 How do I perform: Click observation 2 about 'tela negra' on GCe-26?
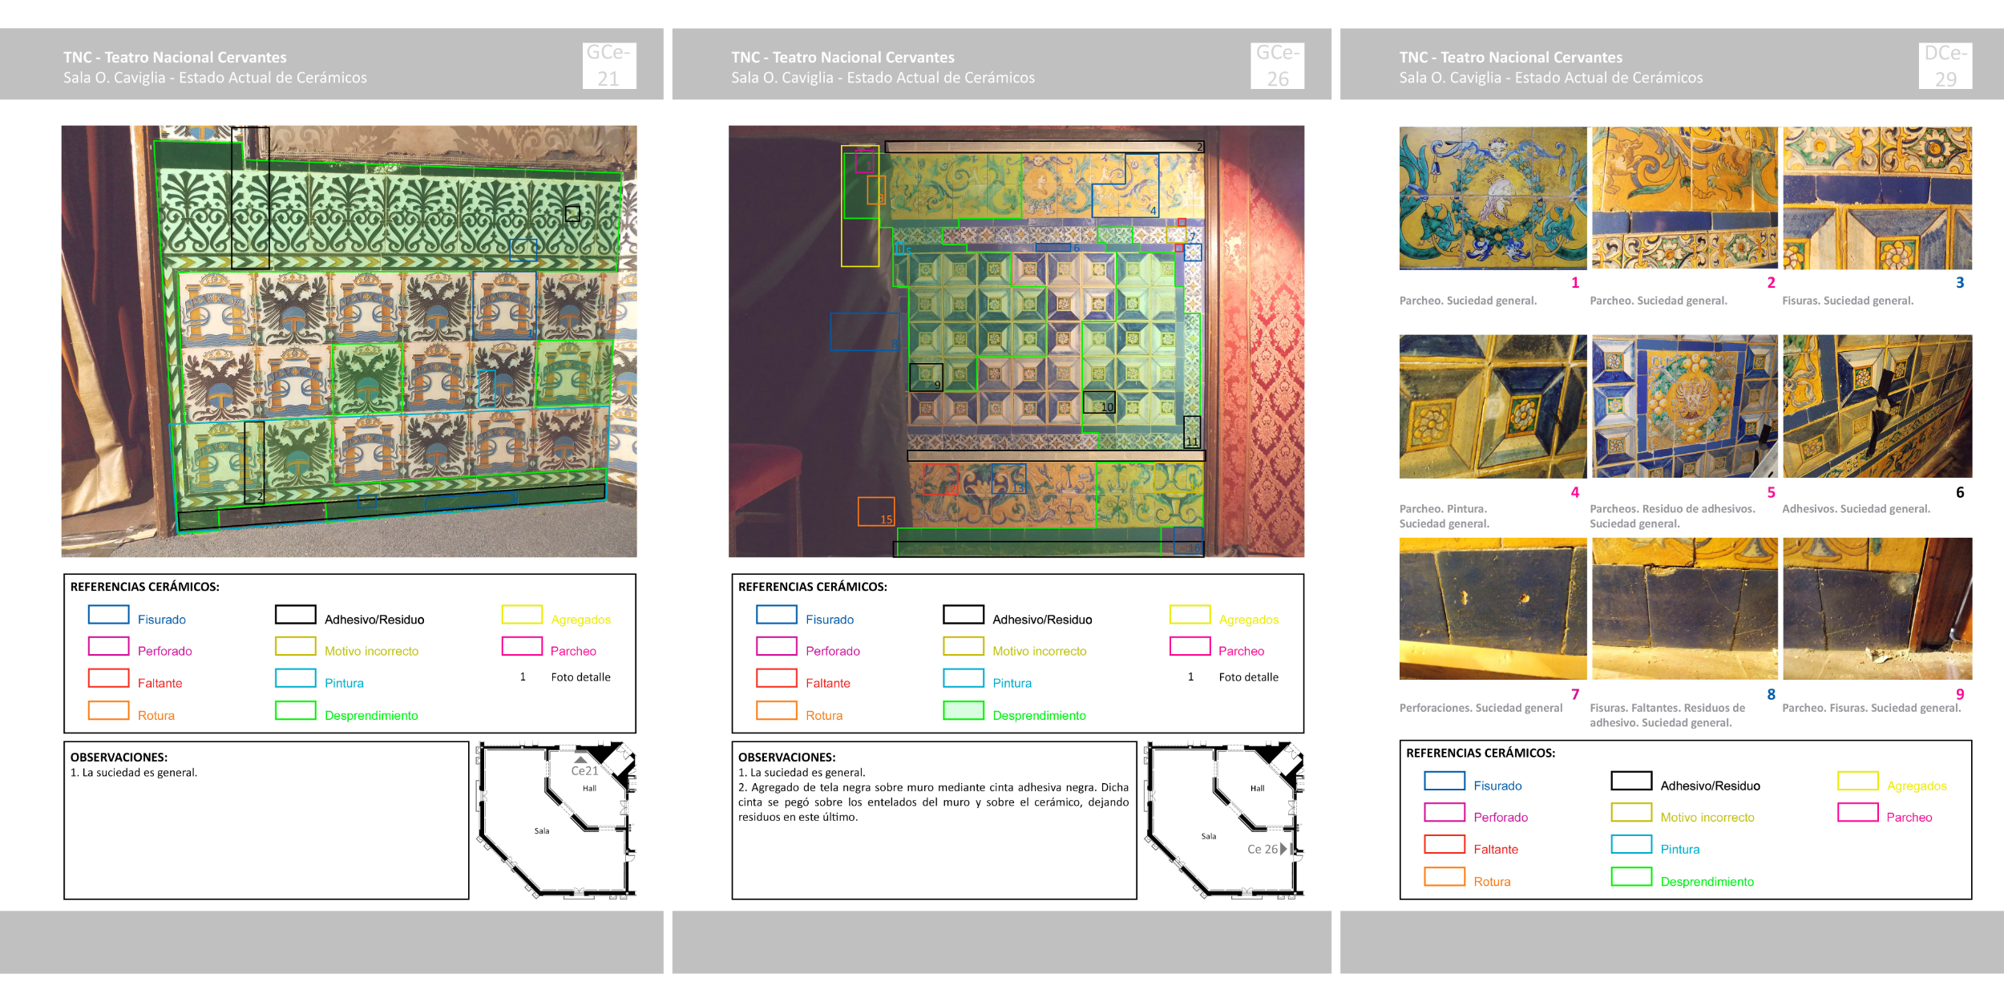coord(933,802)
